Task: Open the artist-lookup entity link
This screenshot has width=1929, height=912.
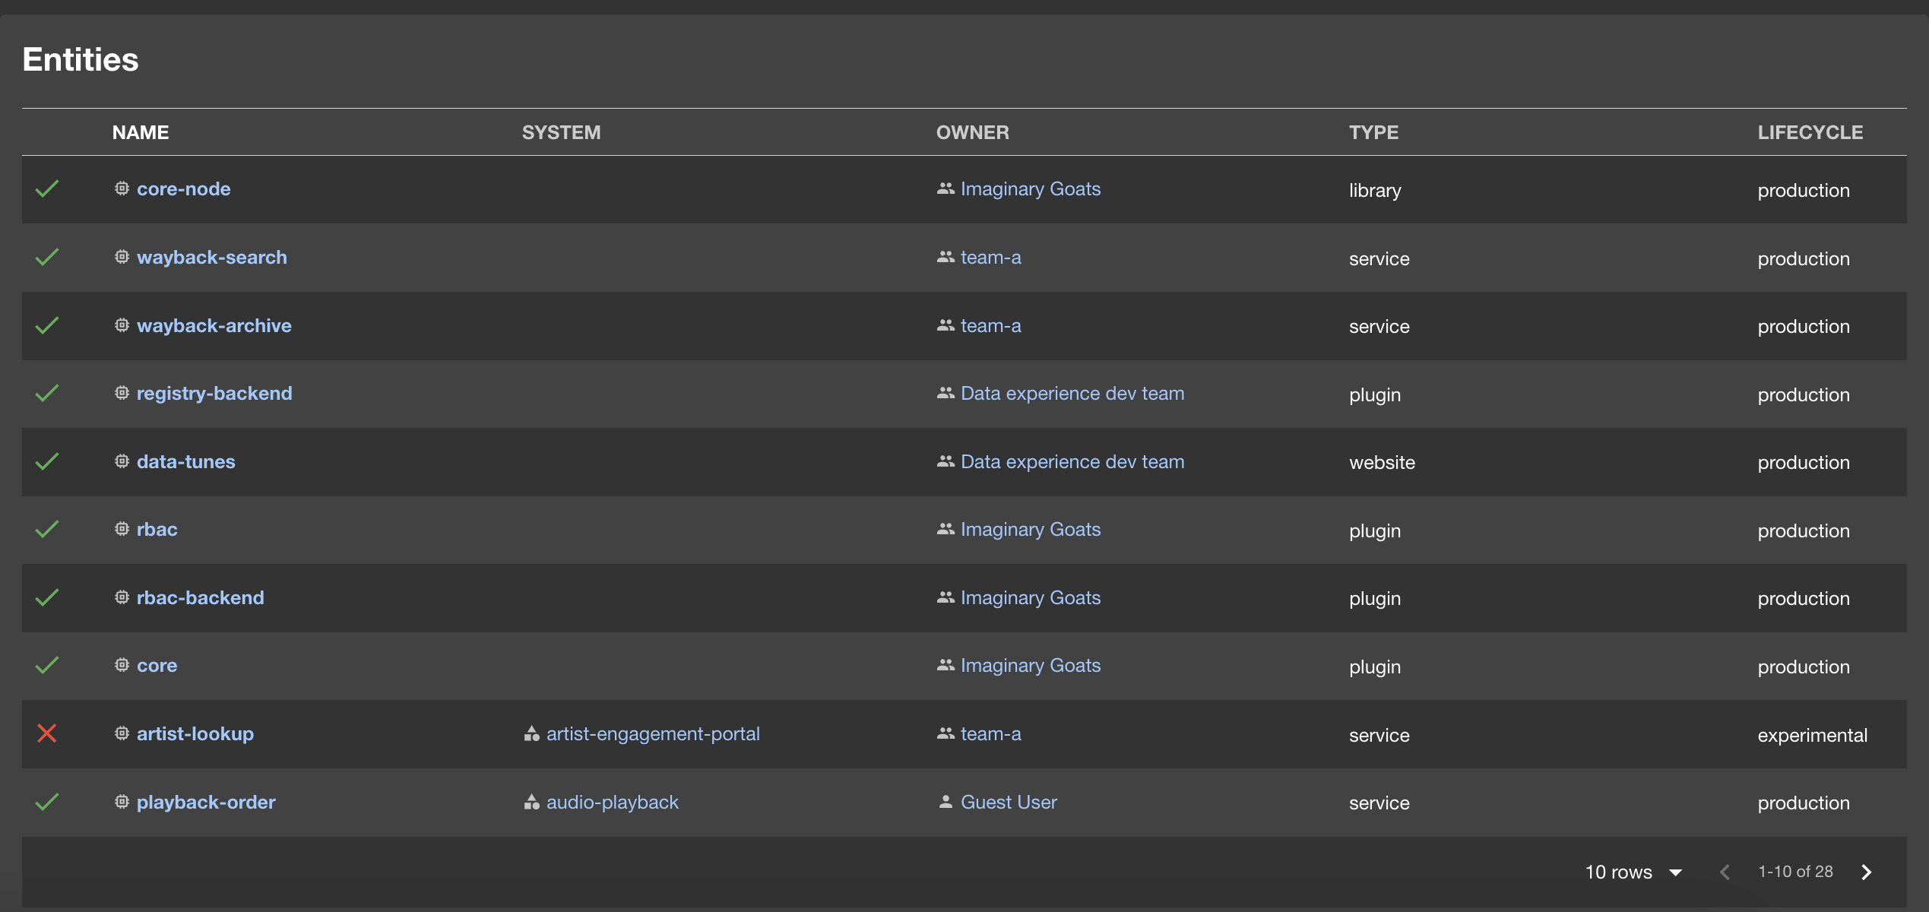Action: tap(195, 733)
